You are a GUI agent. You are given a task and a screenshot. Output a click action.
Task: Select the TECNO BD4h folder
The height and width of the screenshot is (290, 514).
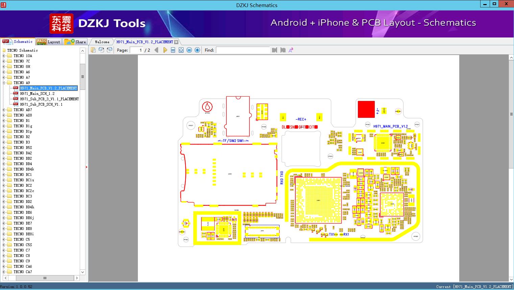pyautogui.click(x=24, y=207)
